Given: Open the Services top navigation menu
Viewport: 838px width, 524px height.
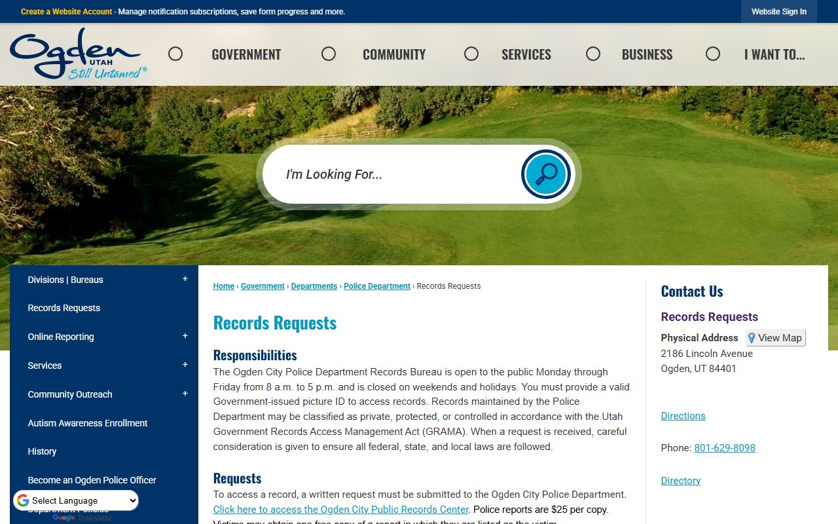Looking at the screenshot, I should click(526, 54).
